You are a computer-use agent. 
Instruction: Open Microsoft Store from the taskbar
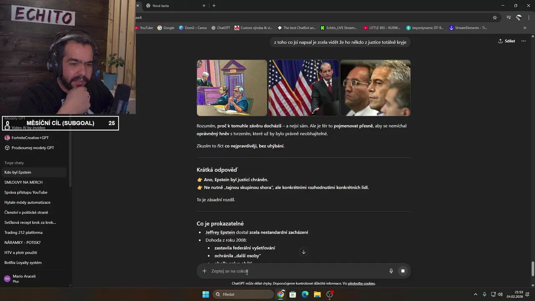point(293,294)
